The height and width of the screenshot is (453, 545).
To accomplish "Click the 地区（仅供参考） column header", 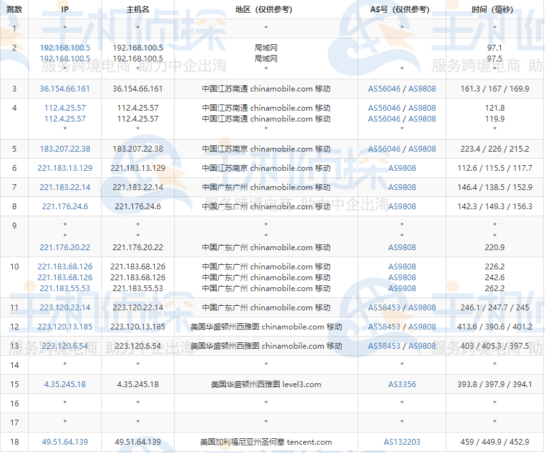I will click(265, 10).
